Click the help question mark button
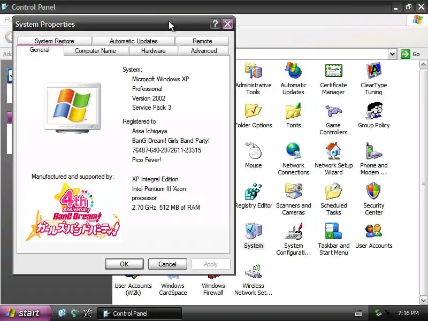Viewport: 428px width, 321px height. [215, 24]
